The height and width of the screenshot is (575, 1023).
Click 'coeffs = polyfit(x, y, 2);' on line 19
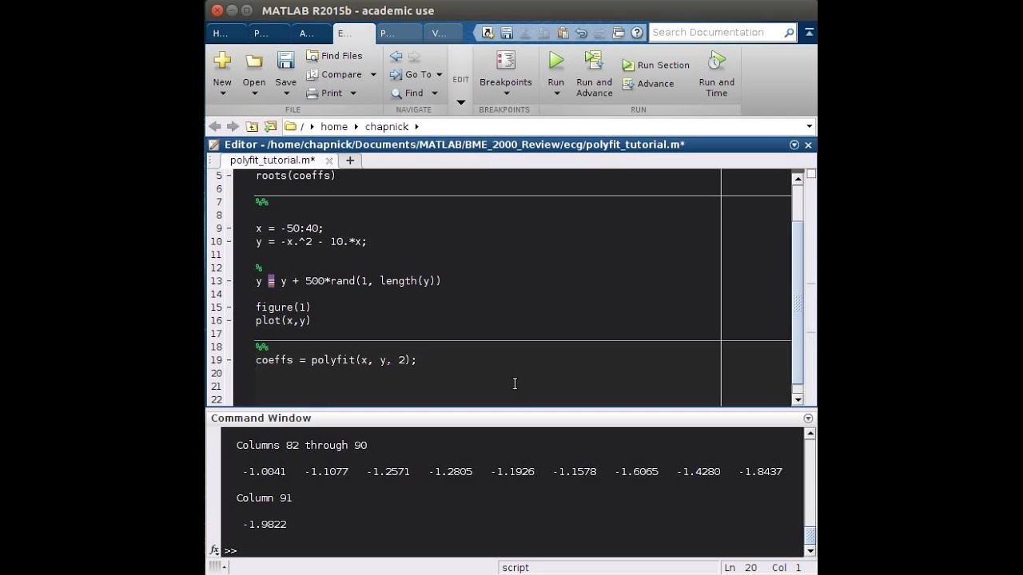click(336, 360)
